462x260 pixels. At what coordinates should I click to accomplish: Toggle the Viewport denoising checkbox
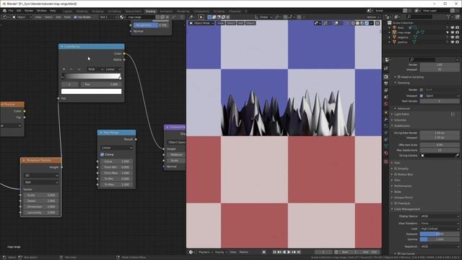[422, 96]
